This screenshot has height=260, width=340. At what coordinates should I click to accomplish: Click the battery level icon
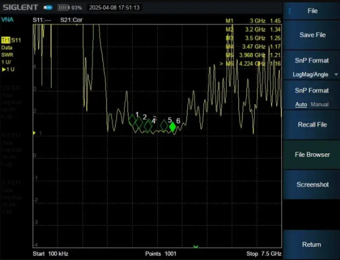pyautogui.click(x=64, y=8)
